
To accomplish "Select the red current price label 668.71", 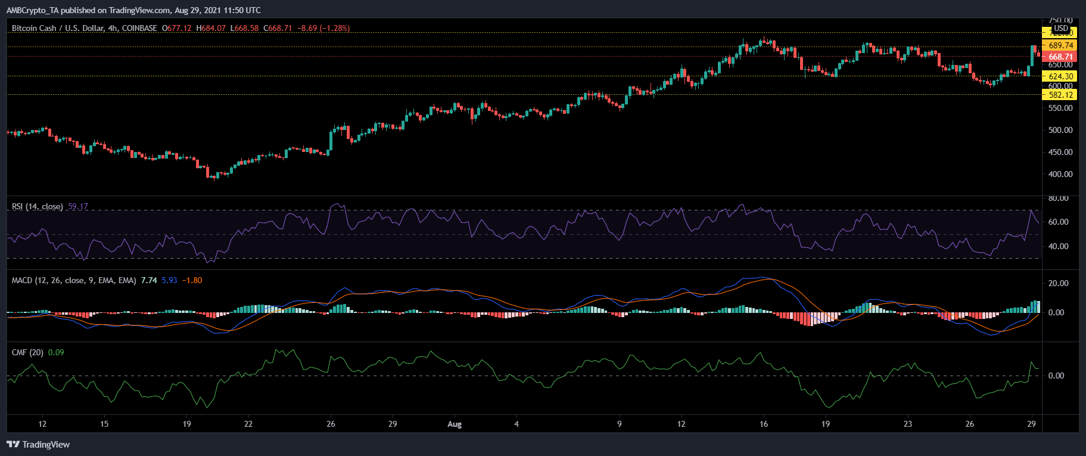I will [x=1060, y=57].
